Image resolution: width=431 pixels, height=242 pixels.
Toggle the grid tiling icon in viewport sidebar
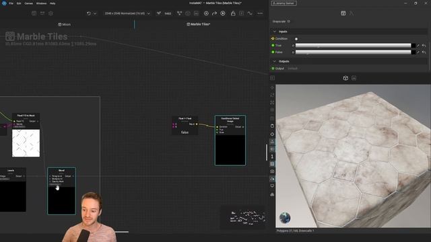pos(272,164)
